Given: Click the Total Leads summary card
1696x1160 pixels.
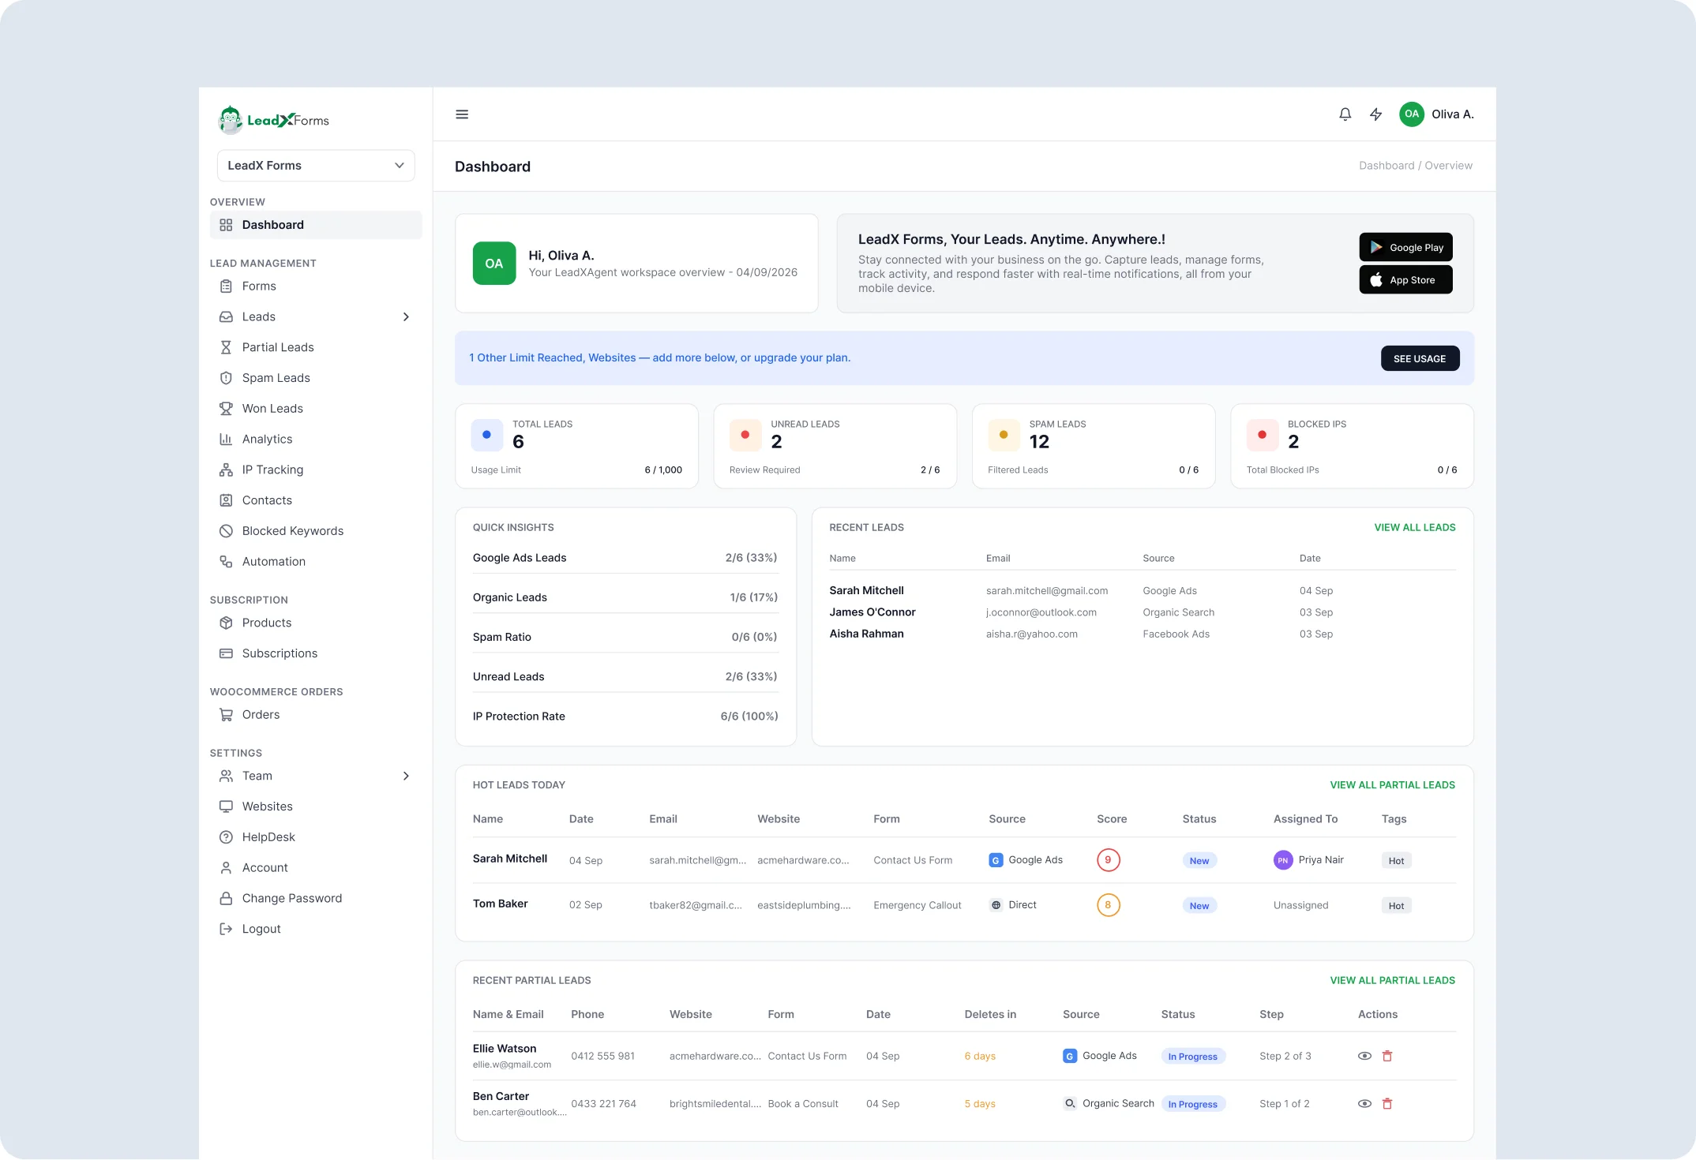Looking at the screenshot, I should pos(576,446).
